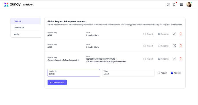Edit the A-IM header with Response checked
The width and height of the screenshot is (198, 105).
[175, 34]
